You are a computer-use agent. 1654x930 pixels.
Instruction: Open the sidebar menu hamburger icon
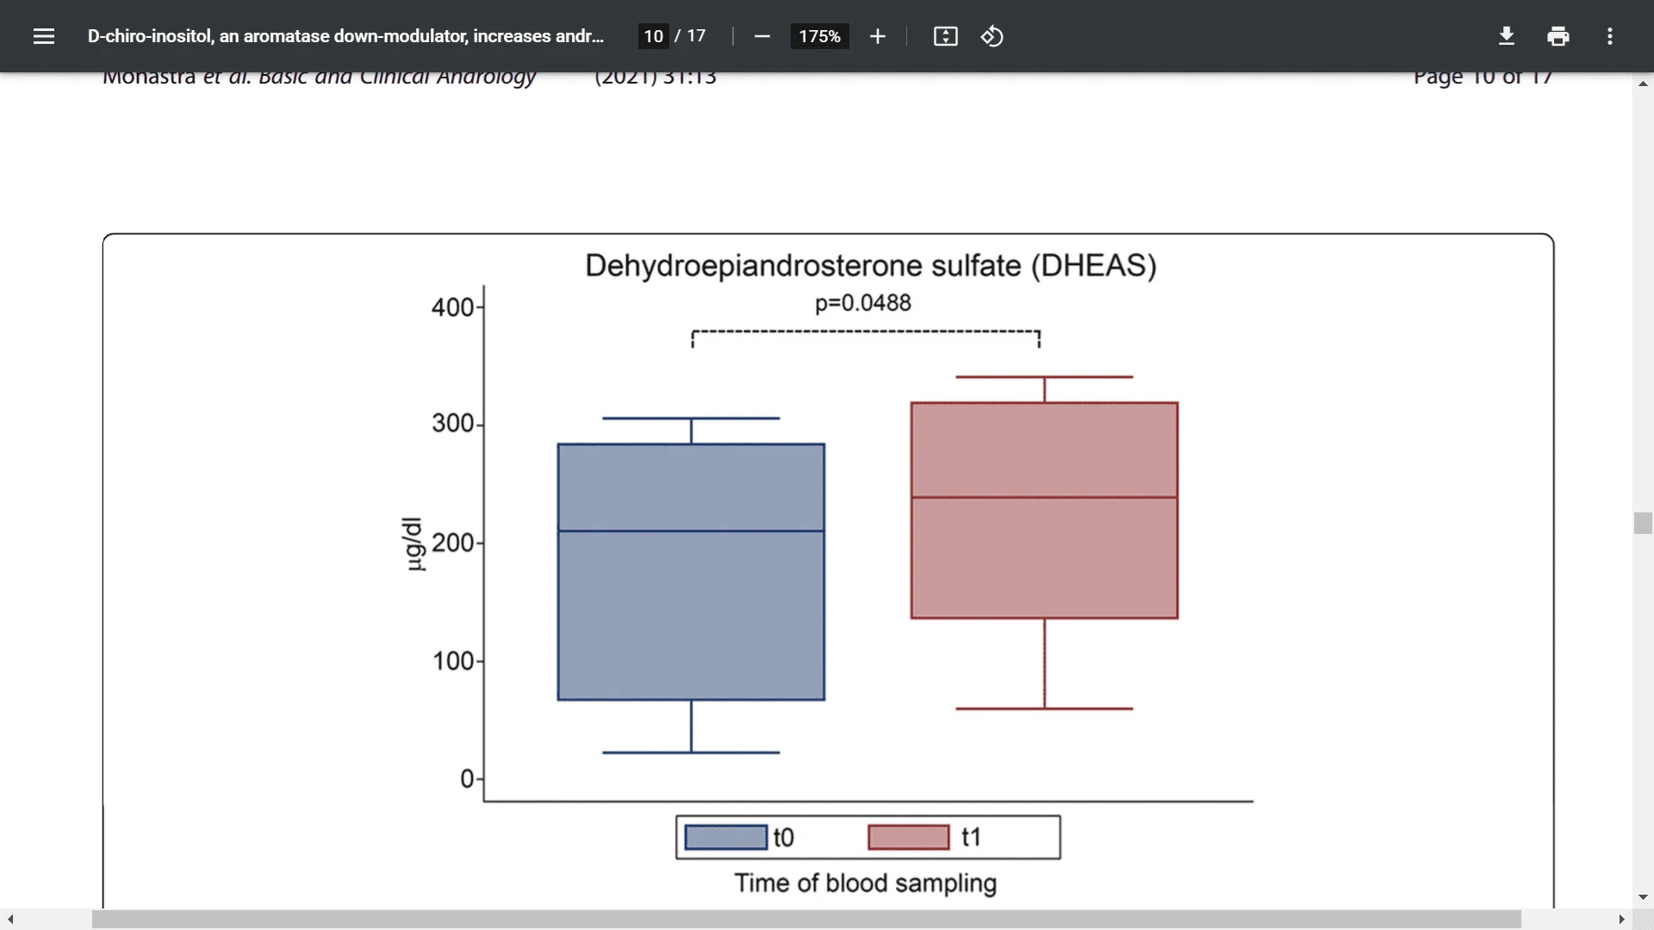point(44,36)
